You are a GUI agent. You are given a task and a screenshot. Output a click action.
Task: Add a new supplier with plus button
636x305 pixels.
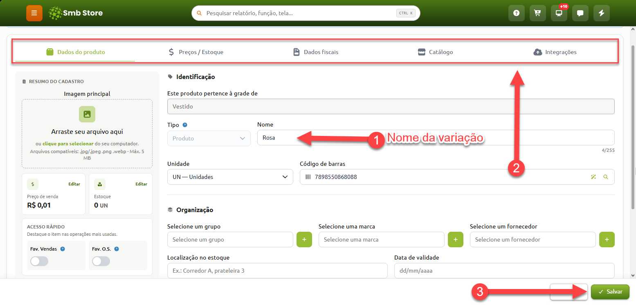coord(607,239)
